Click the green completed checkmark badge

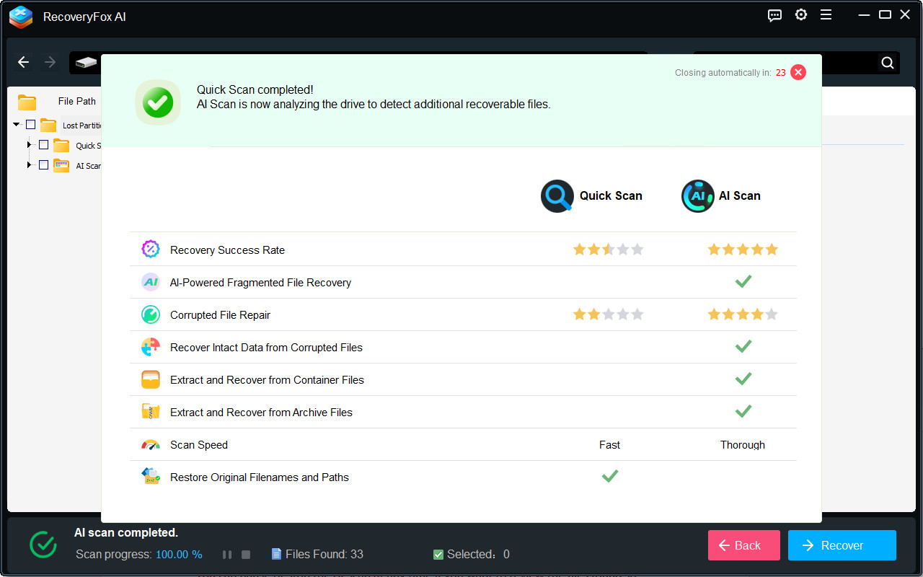coord(158,102)
